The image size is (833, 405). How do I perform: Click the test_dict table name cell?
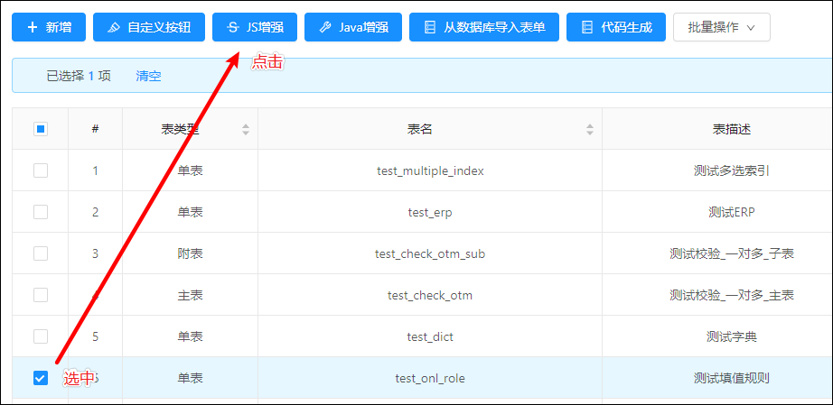pyautogui.click(x=430, y=336)
